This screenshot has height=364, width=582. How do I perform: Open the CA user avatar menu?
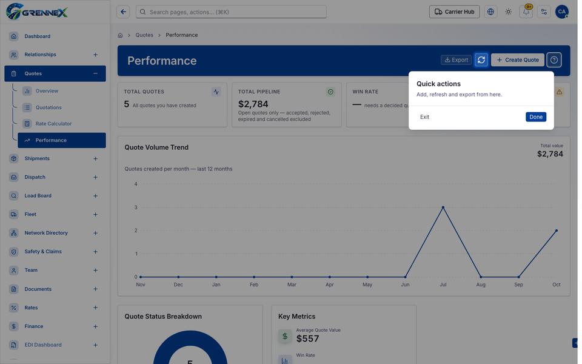(x=562, y=12)
